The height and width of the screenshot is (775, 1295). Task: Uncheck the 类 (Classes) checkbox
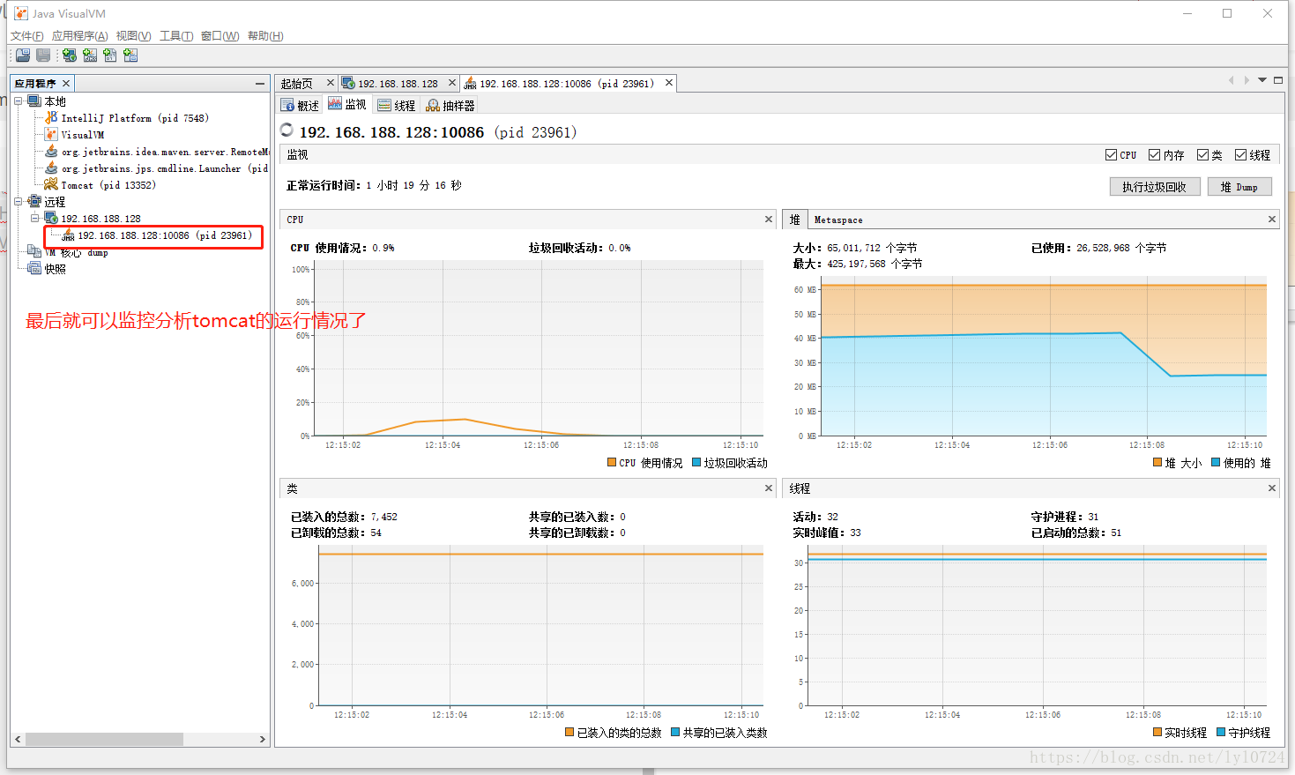1202,155
